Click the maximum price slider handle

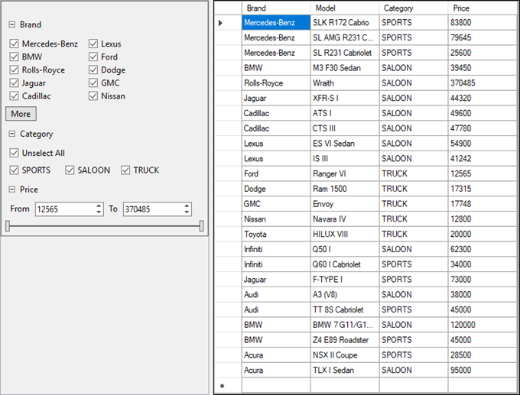pyautogui.click(x=202, y=226)
